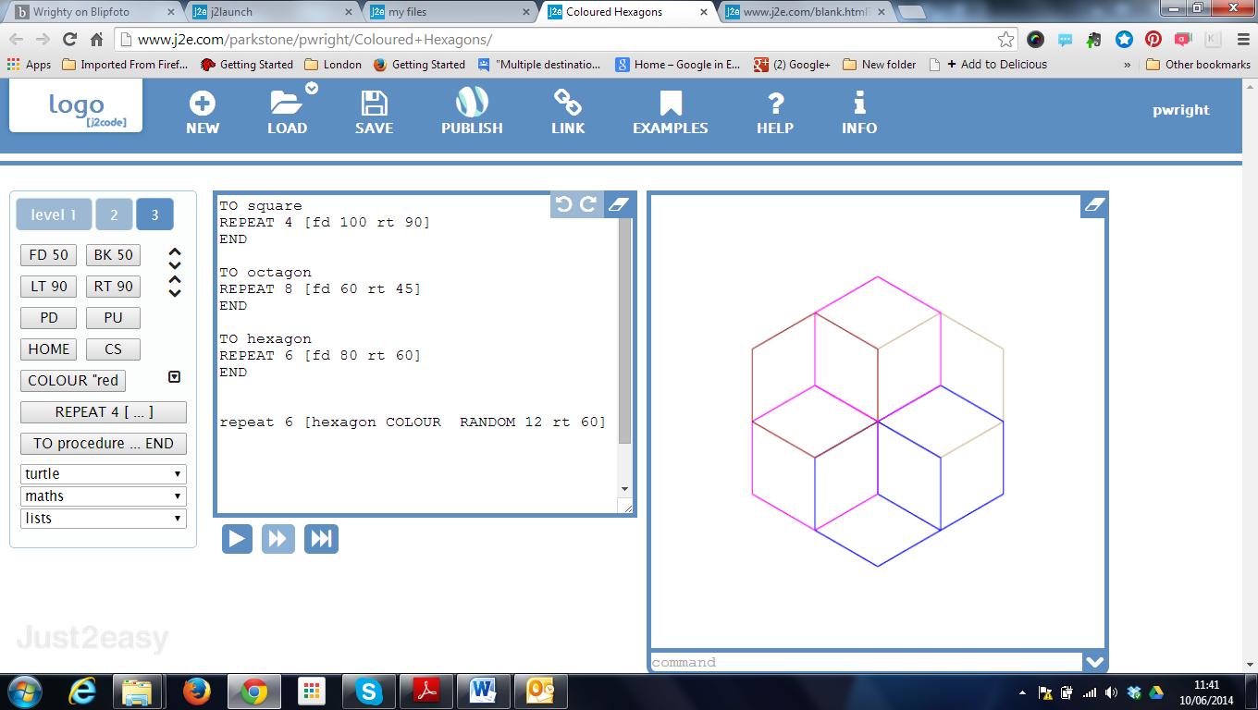Image resolution: width=1258 pixels, height=710 pixels.
Task: Switch to level 2 tab
Action: pyautogui.click(x=114, y=214)
